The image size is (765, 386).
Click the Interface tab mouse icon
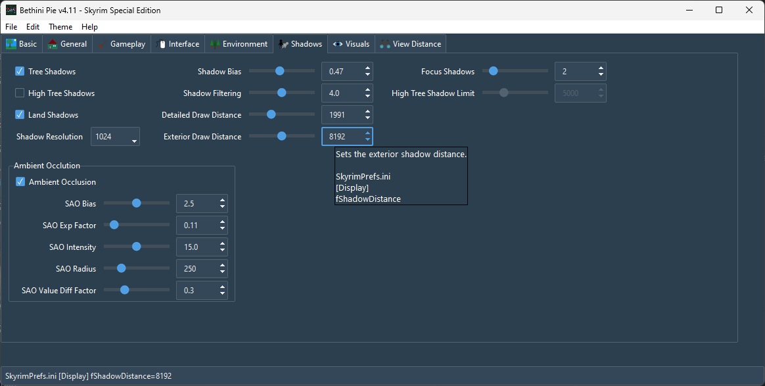point(160,44)
